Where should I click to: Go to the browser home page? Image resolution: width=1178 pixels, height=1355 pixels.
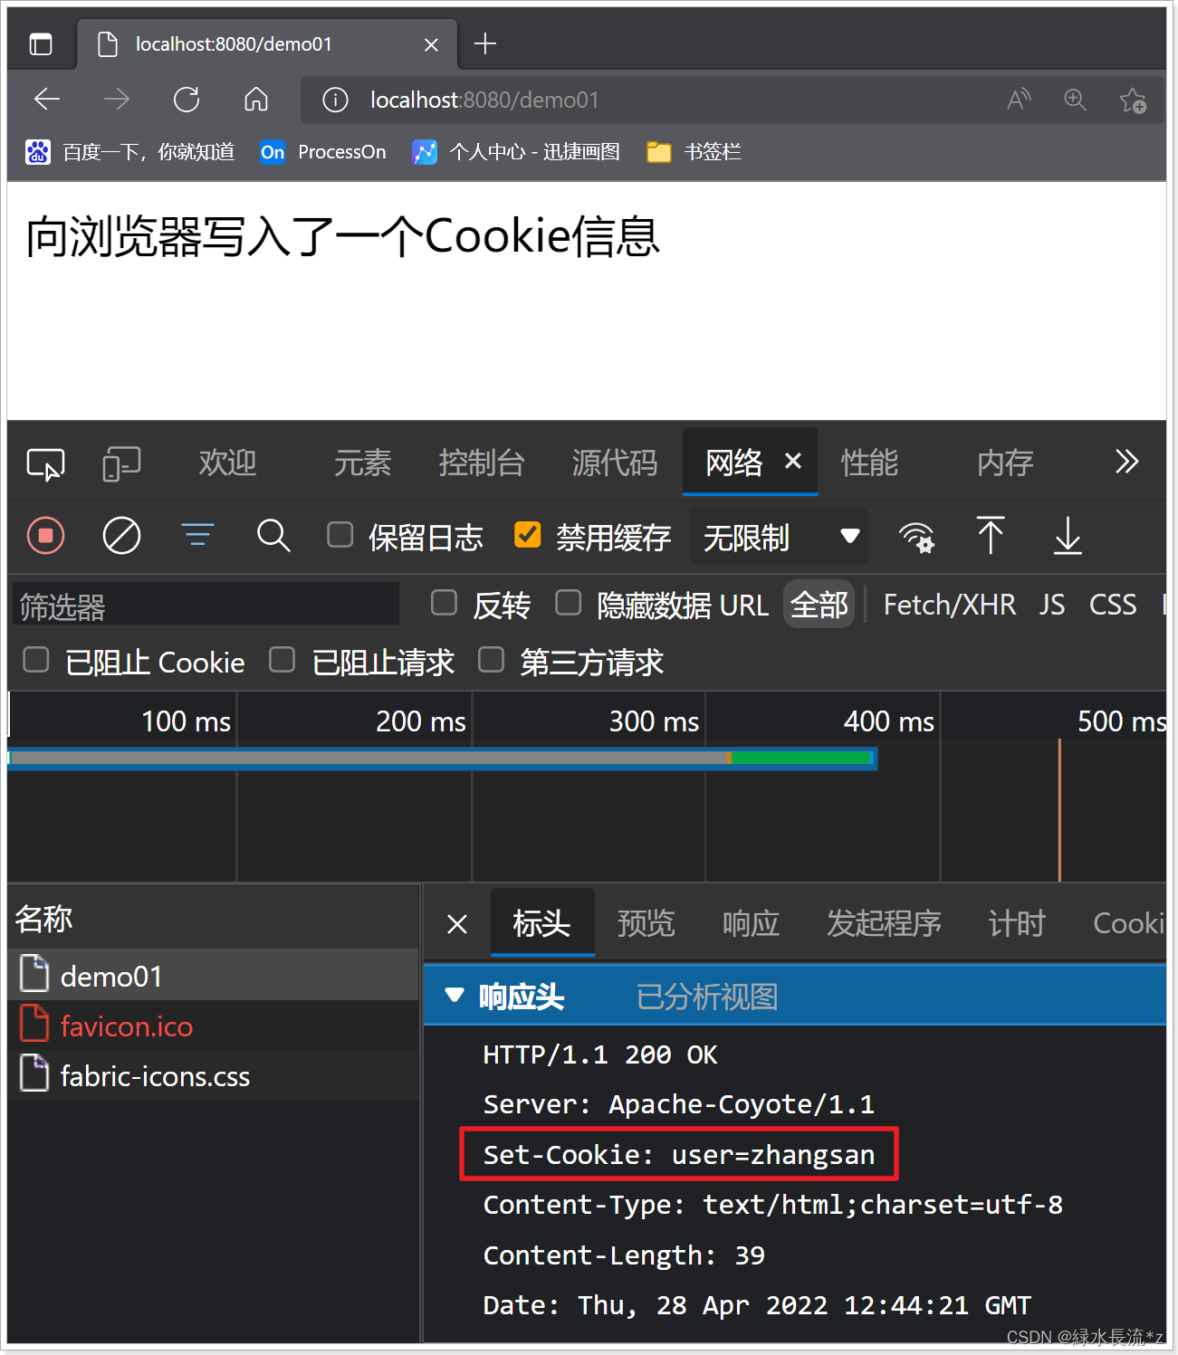[x=256, y=100]
